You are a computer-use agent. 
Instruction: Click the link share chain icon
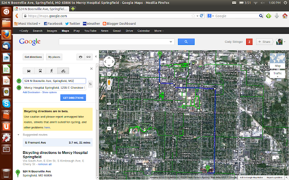(x=89, y=57)
